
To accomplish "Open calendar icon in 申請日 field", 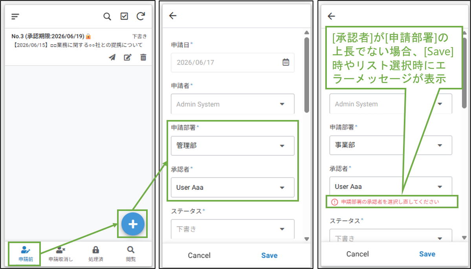I will (x=286, y=62).
